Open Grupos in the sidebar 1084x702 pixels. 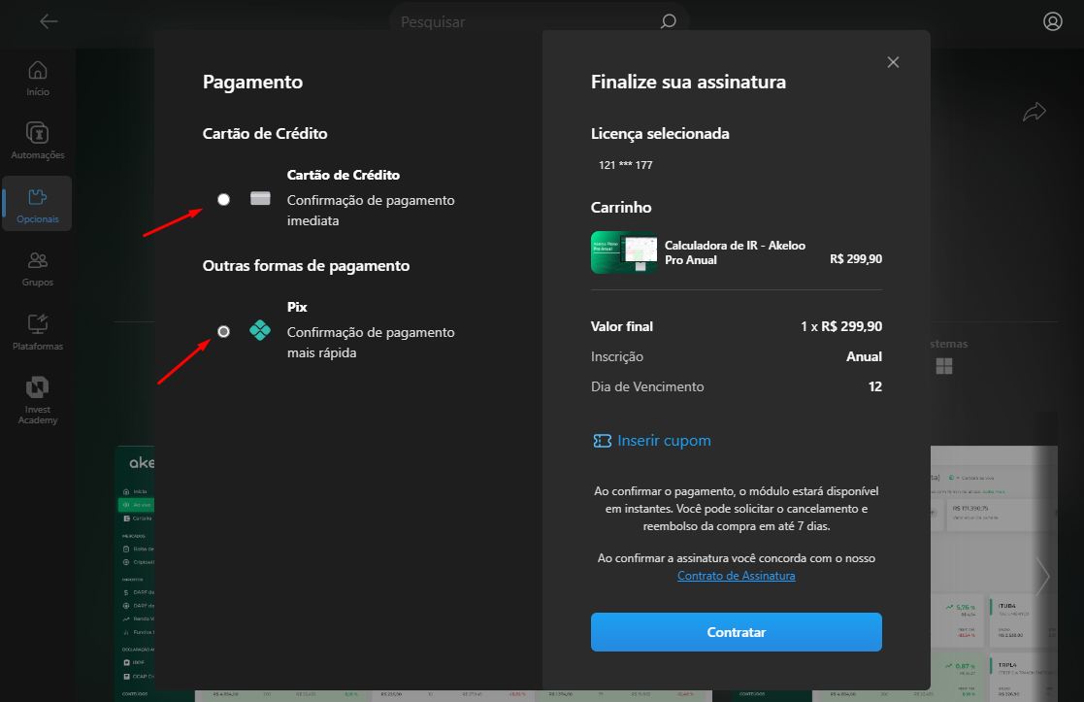(38, 268)
